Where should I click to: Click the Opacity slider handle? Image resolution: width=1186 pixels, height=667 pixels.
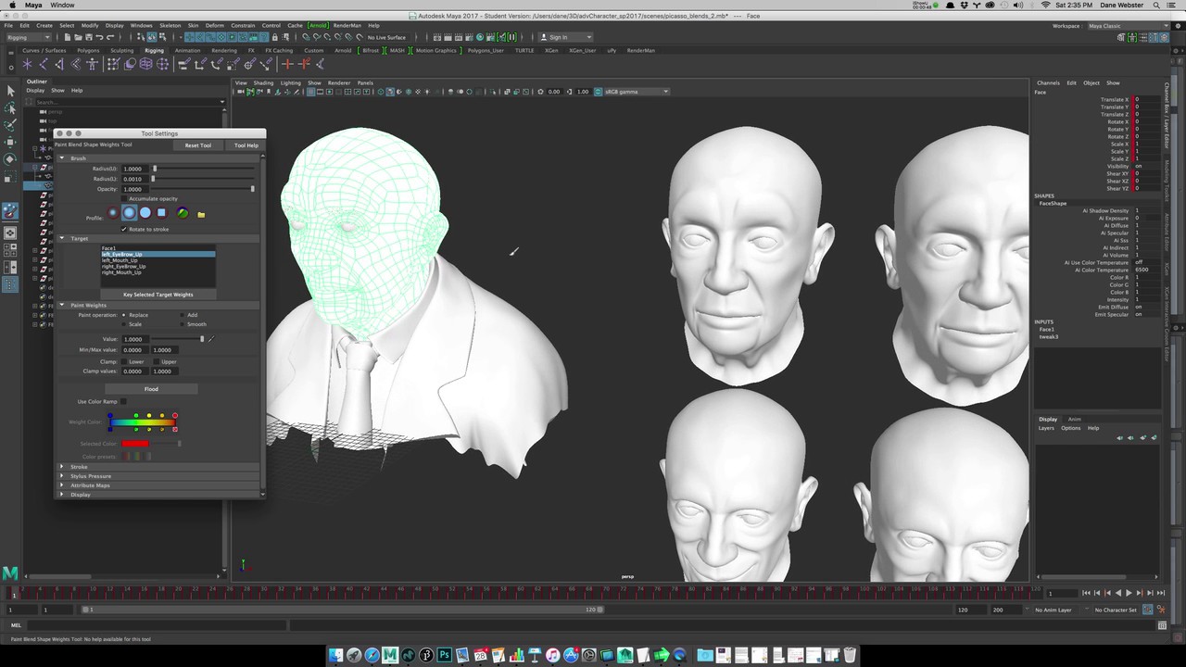[252, 189]
